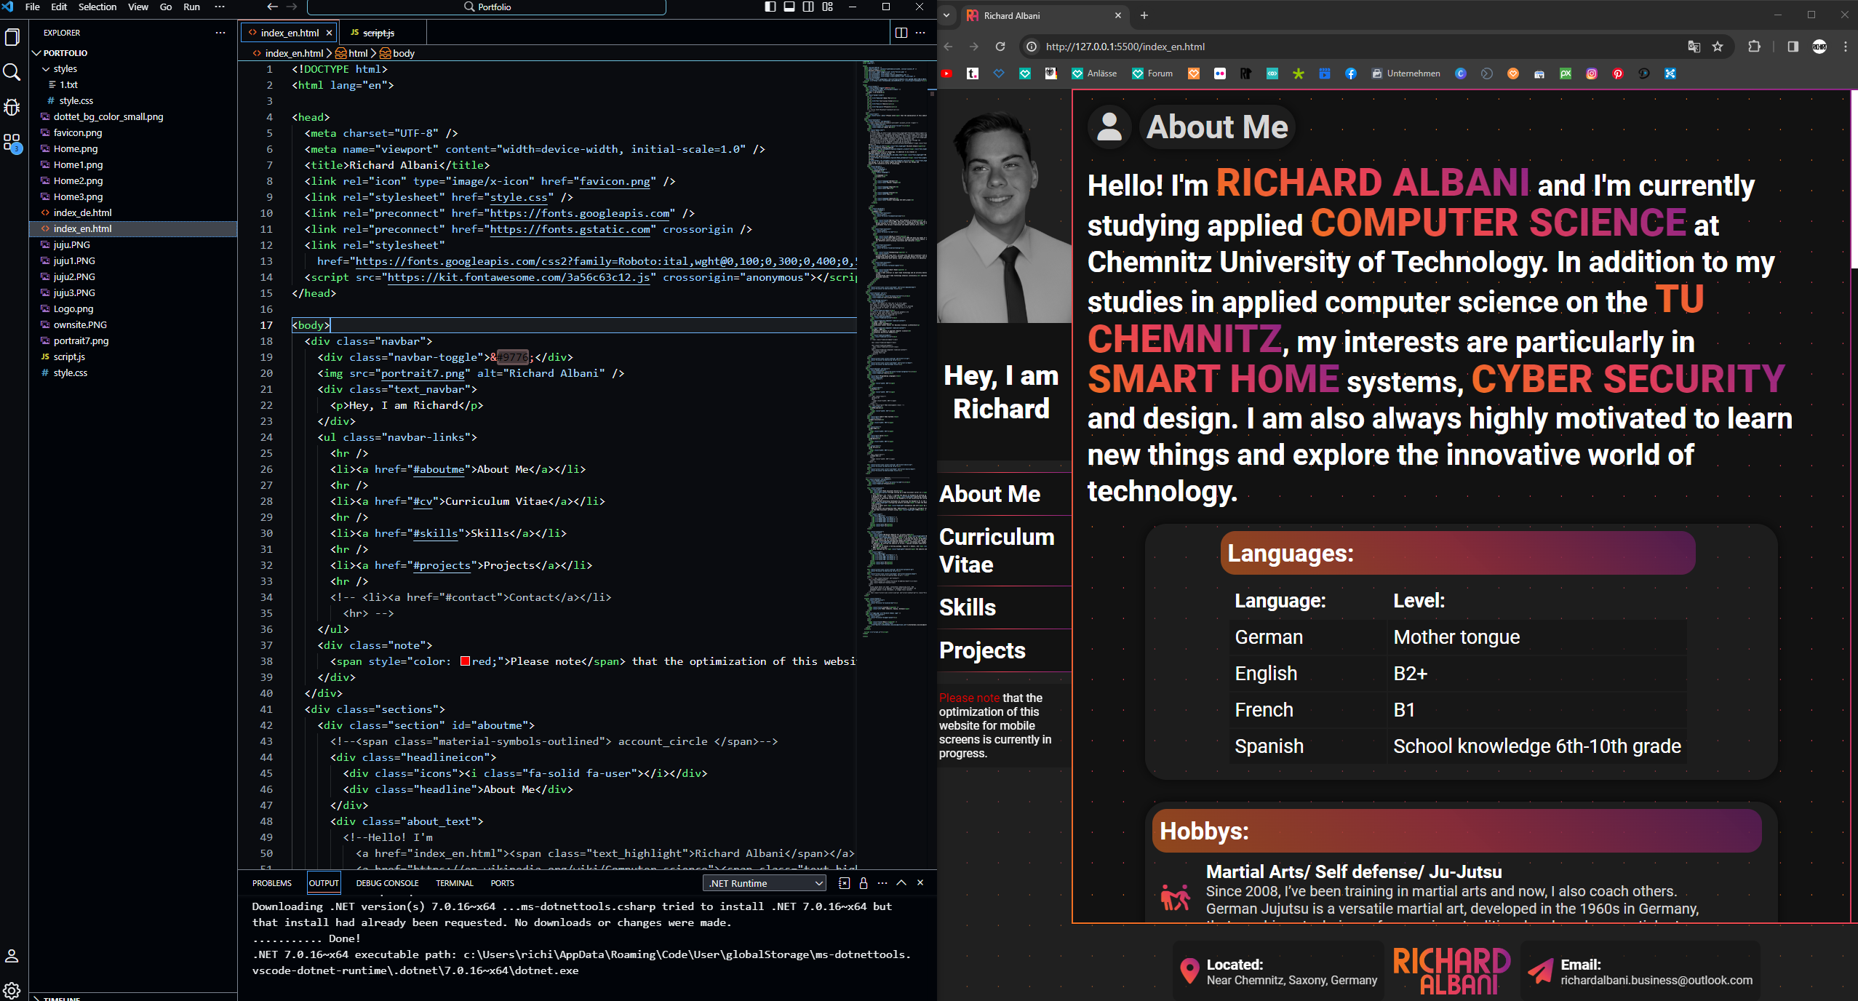Open the Extensions view icon
Viewport: 1858px width, 1001px height.
(x=12, y=143)
